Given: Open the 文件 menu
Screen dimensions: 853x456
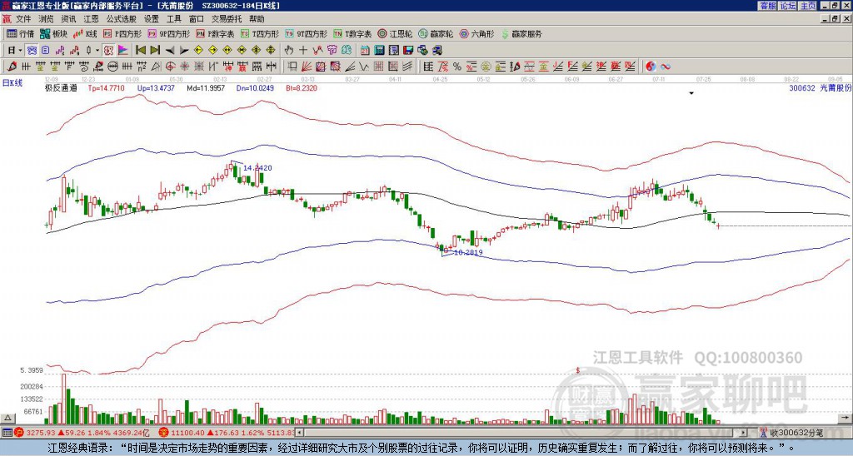Looking at the screenshot, I should pos(23,19).
